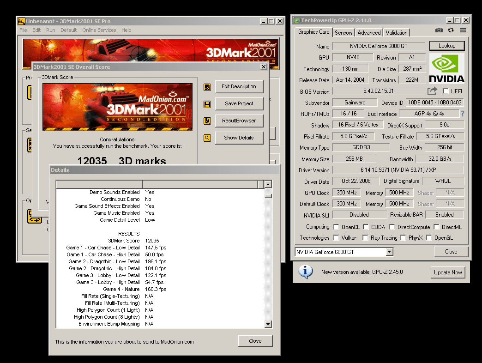Click the Edit Description button

pos(239,87)
